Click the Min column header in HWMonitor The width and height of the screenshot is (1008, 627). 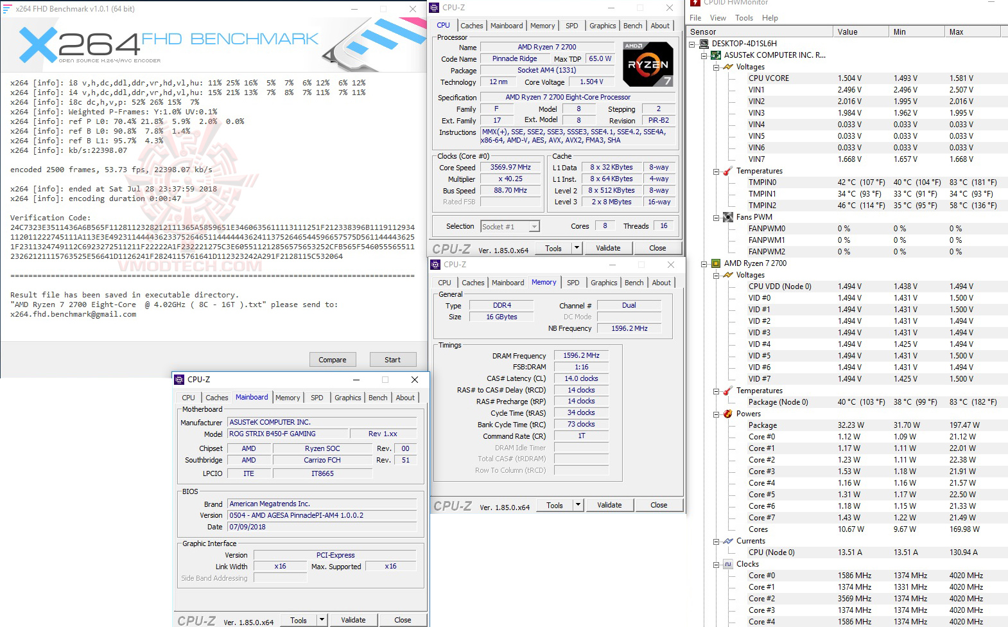coord(917,32)
